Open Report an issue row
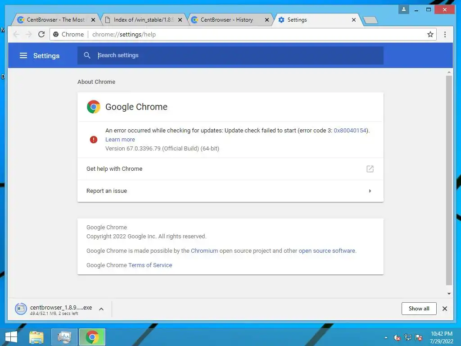 (230, 191)
